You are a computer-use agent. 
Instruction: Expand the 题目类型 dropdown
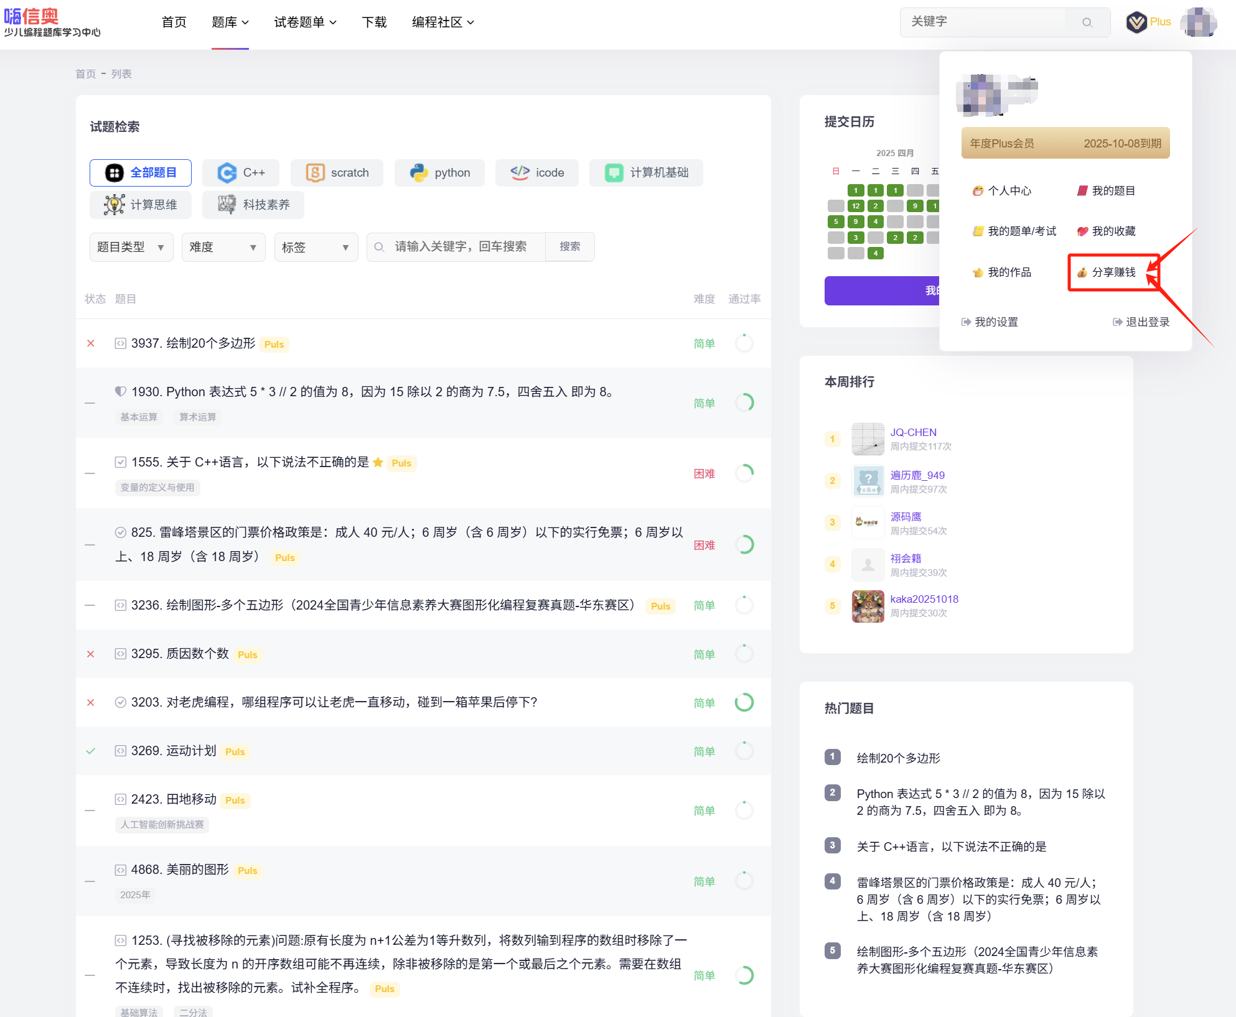[x=131, y=248]
